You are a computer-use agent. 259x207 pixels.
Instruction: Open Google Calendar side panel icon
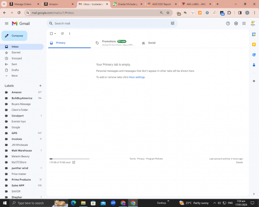[254, 34]
